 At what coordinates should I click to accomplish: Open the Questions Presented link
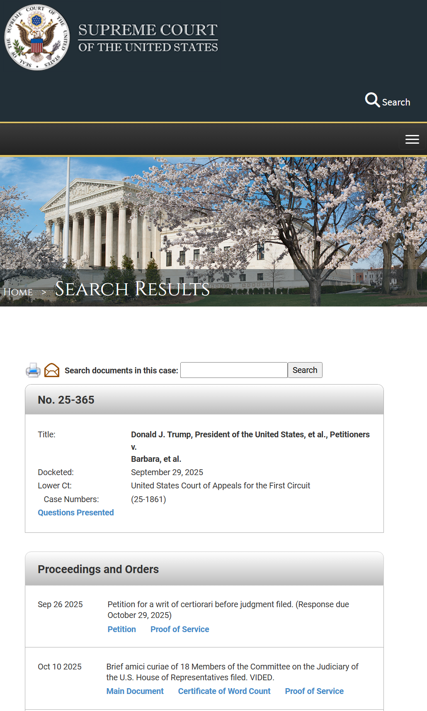click(x=75, y=512)
